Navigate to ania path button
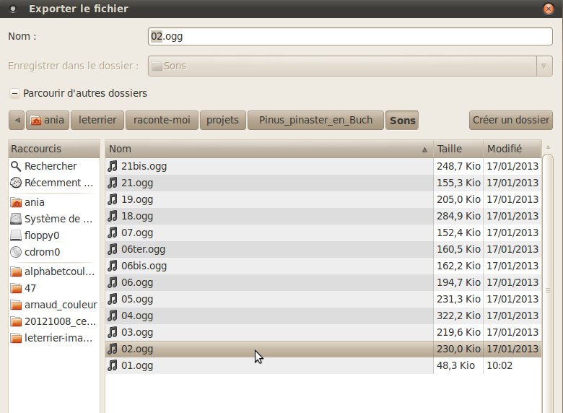This screenshot has width=563, height=413. (48, 120)
